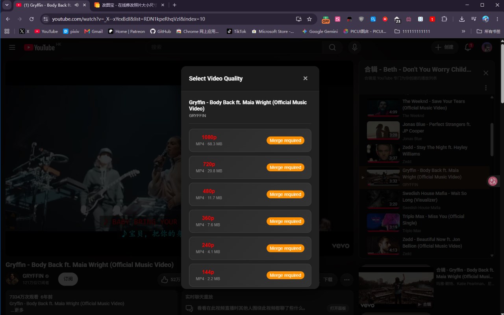
Task: Open the playlist's vertical three-dot menu
Action: click(x=486, y=88)
